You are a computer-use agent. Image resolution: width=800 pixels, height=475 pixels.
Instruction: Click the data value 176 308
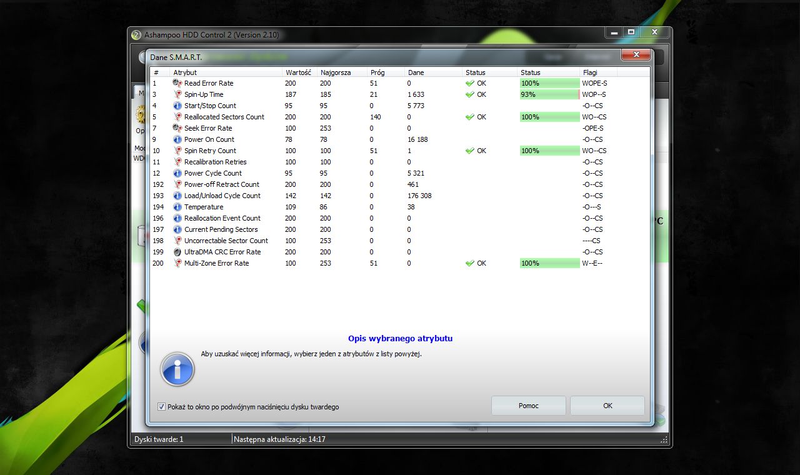419,196
